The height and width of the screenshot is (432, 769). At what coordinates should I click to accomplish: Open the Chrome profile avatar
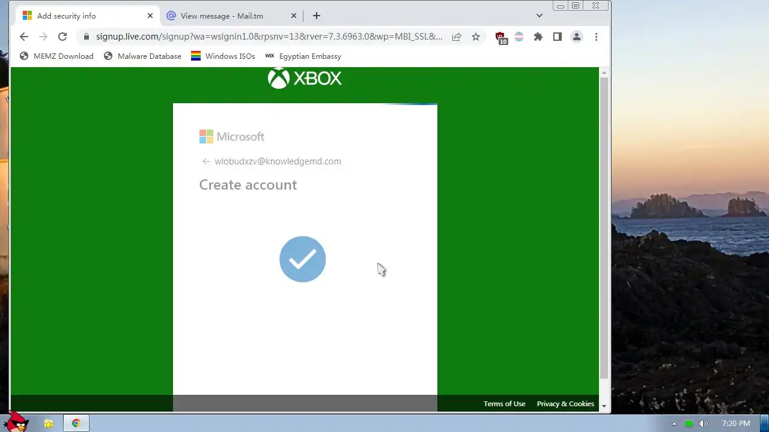point(577,37)
